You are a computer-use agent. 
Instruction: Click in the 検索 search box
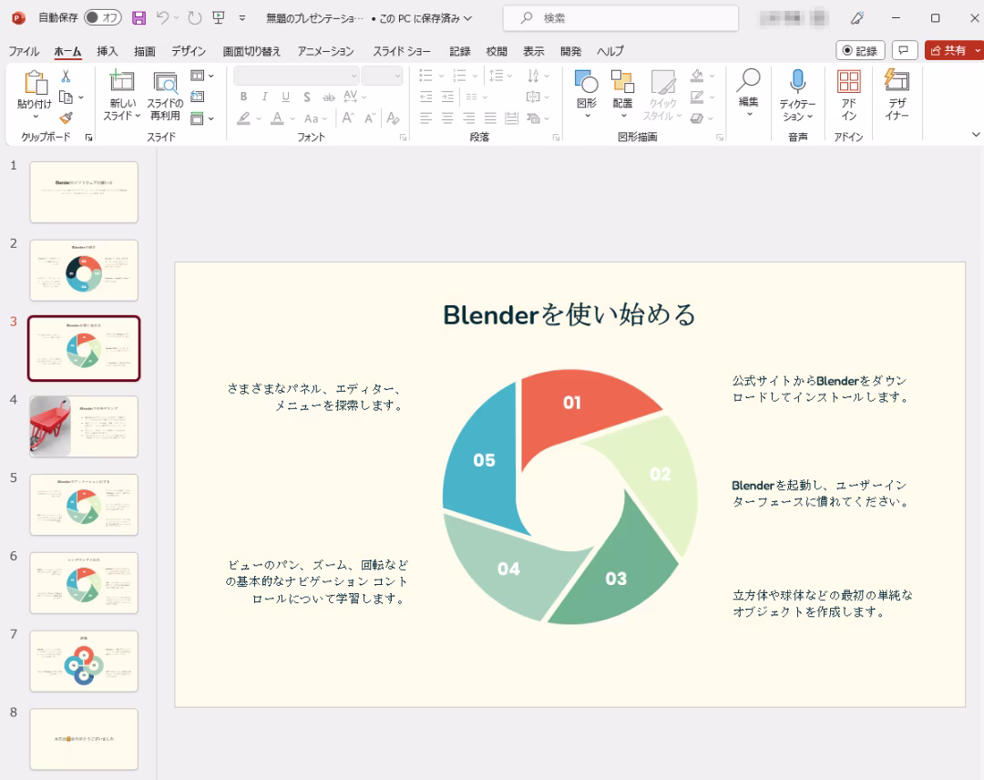pyautogui.click(x=620, y=18)
